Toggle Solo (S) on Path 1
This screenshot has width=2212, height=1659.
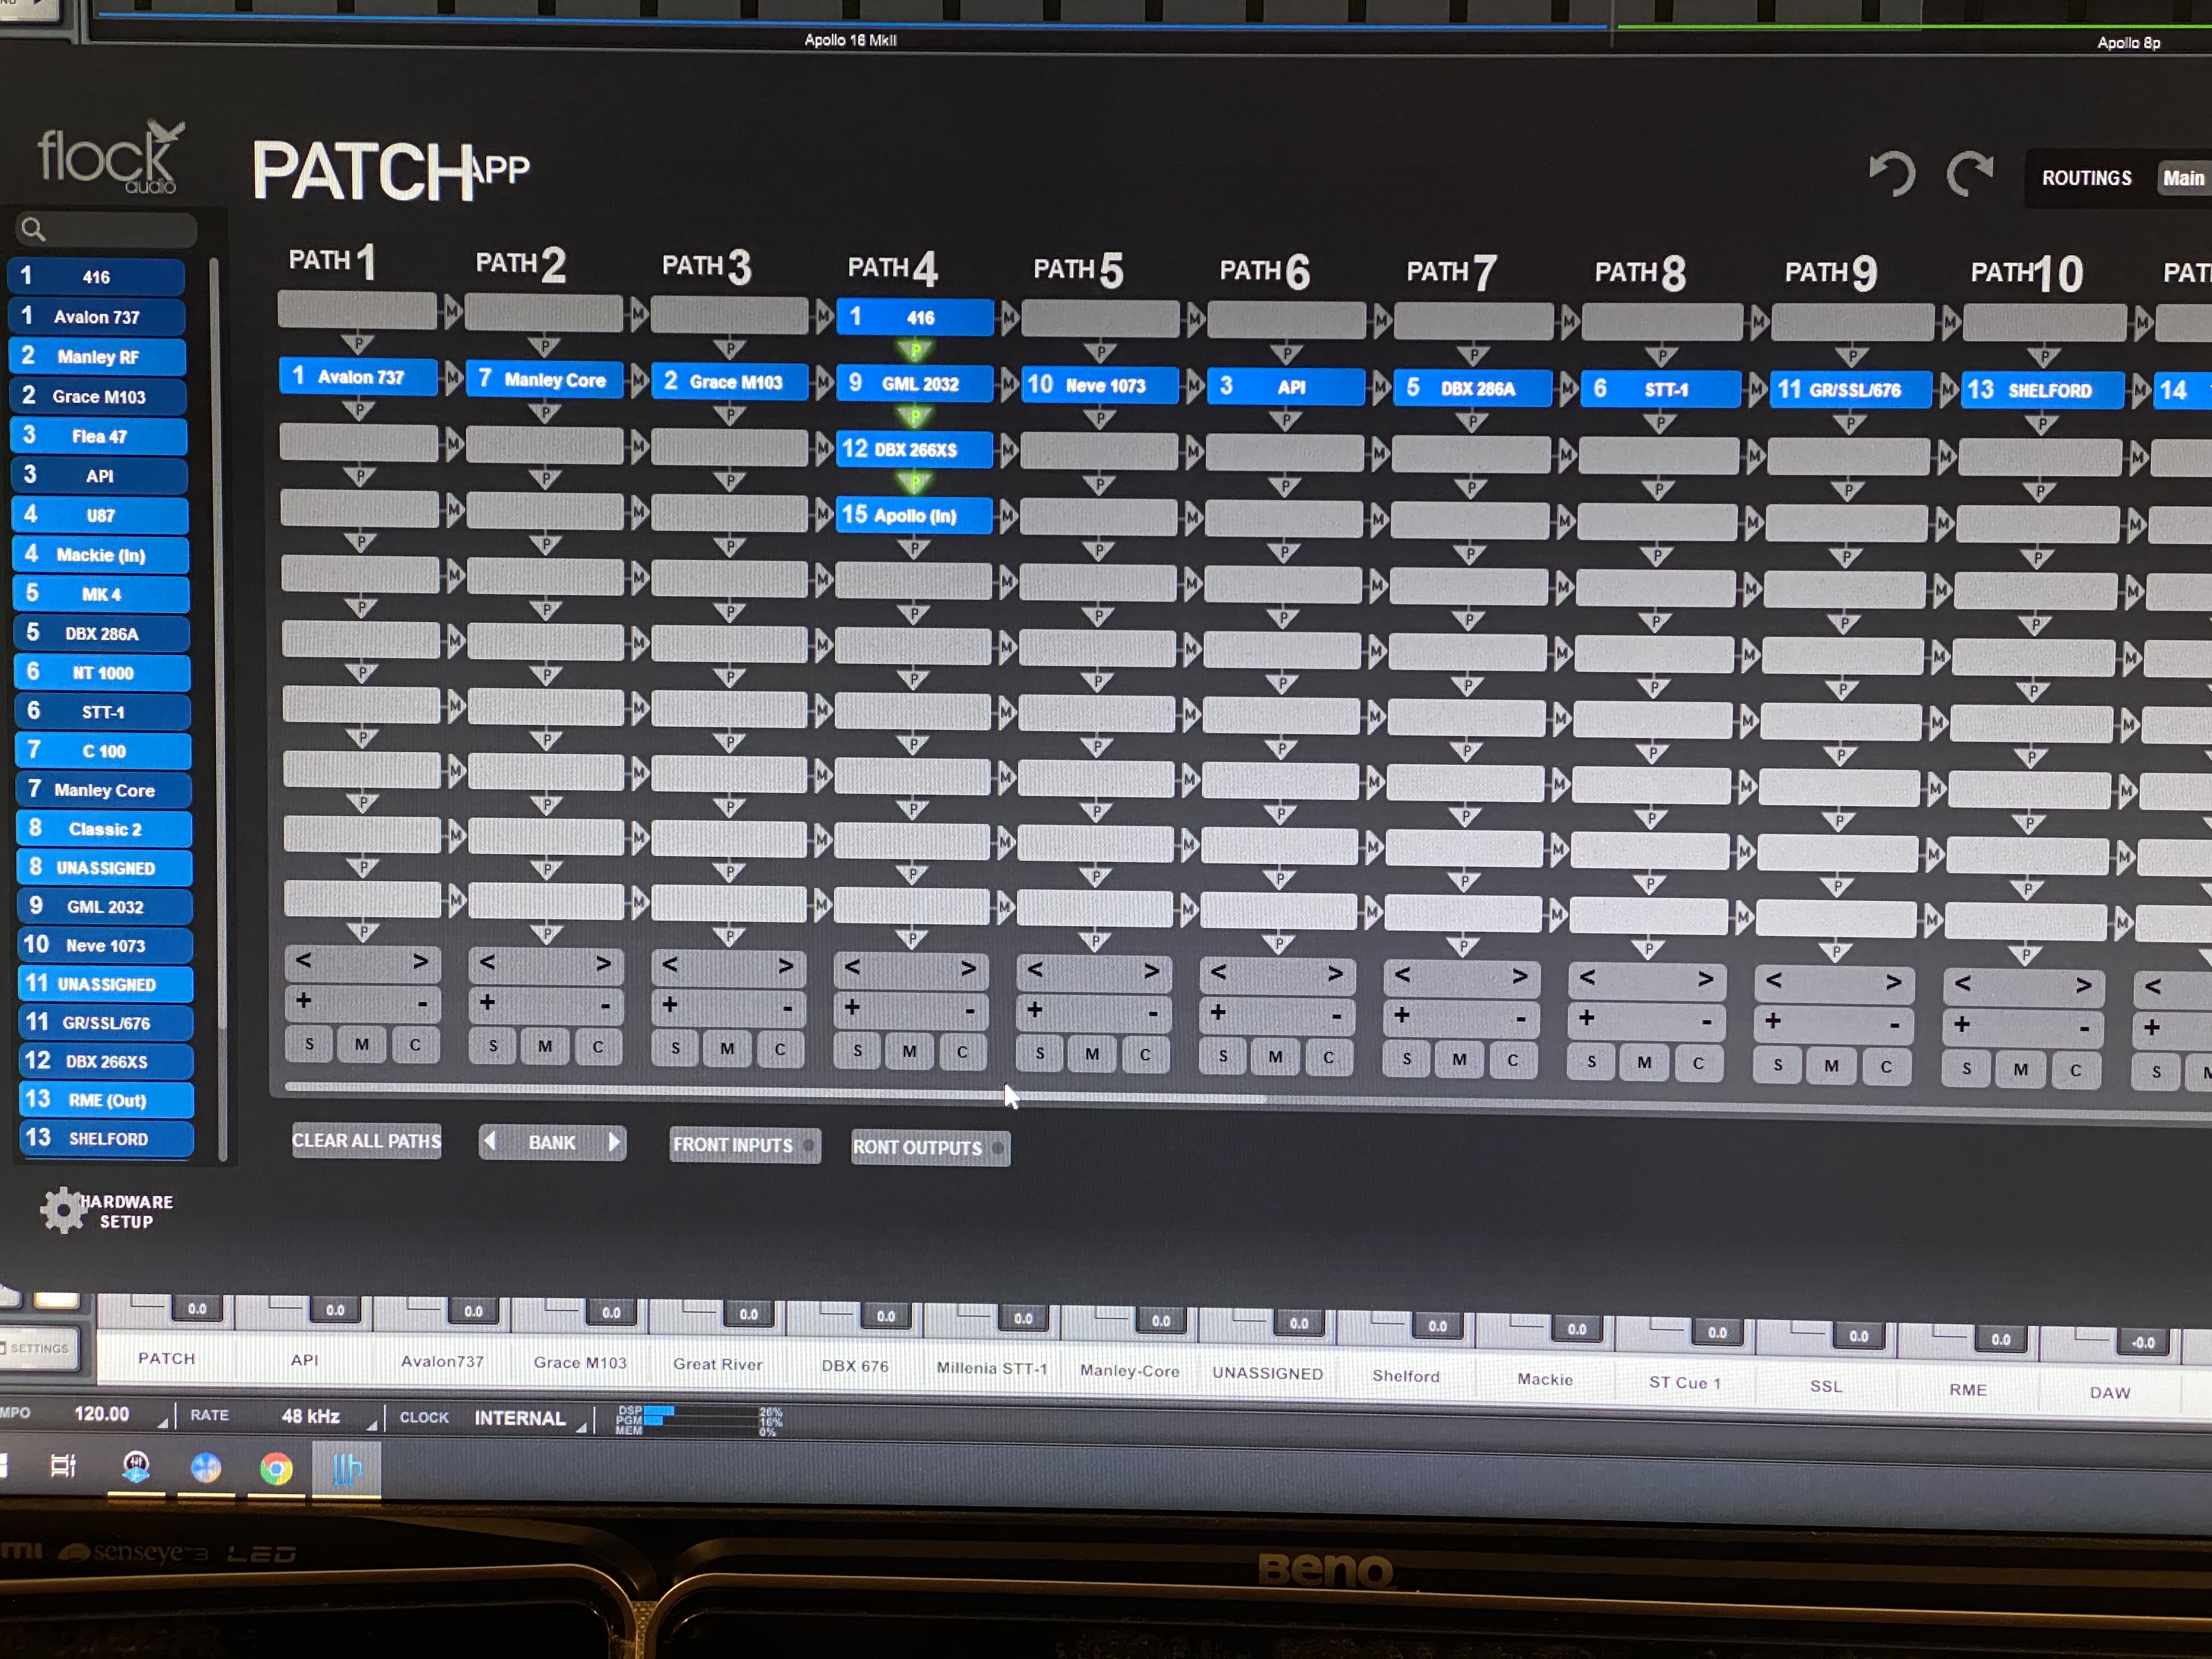[309, 1044]
